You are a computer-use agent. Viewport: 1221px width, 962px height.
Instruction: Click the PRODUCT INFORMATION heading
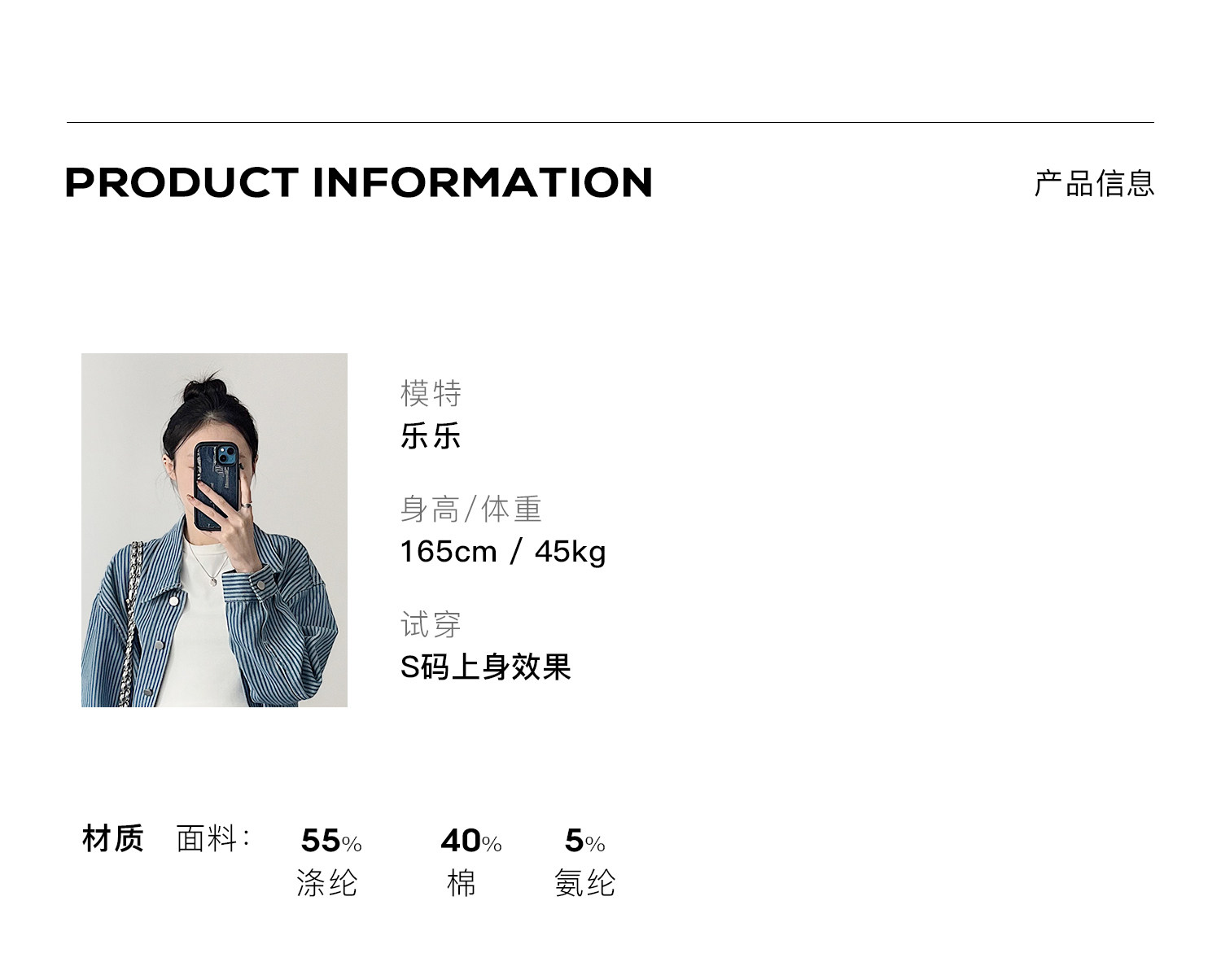(x=358, y=182)
